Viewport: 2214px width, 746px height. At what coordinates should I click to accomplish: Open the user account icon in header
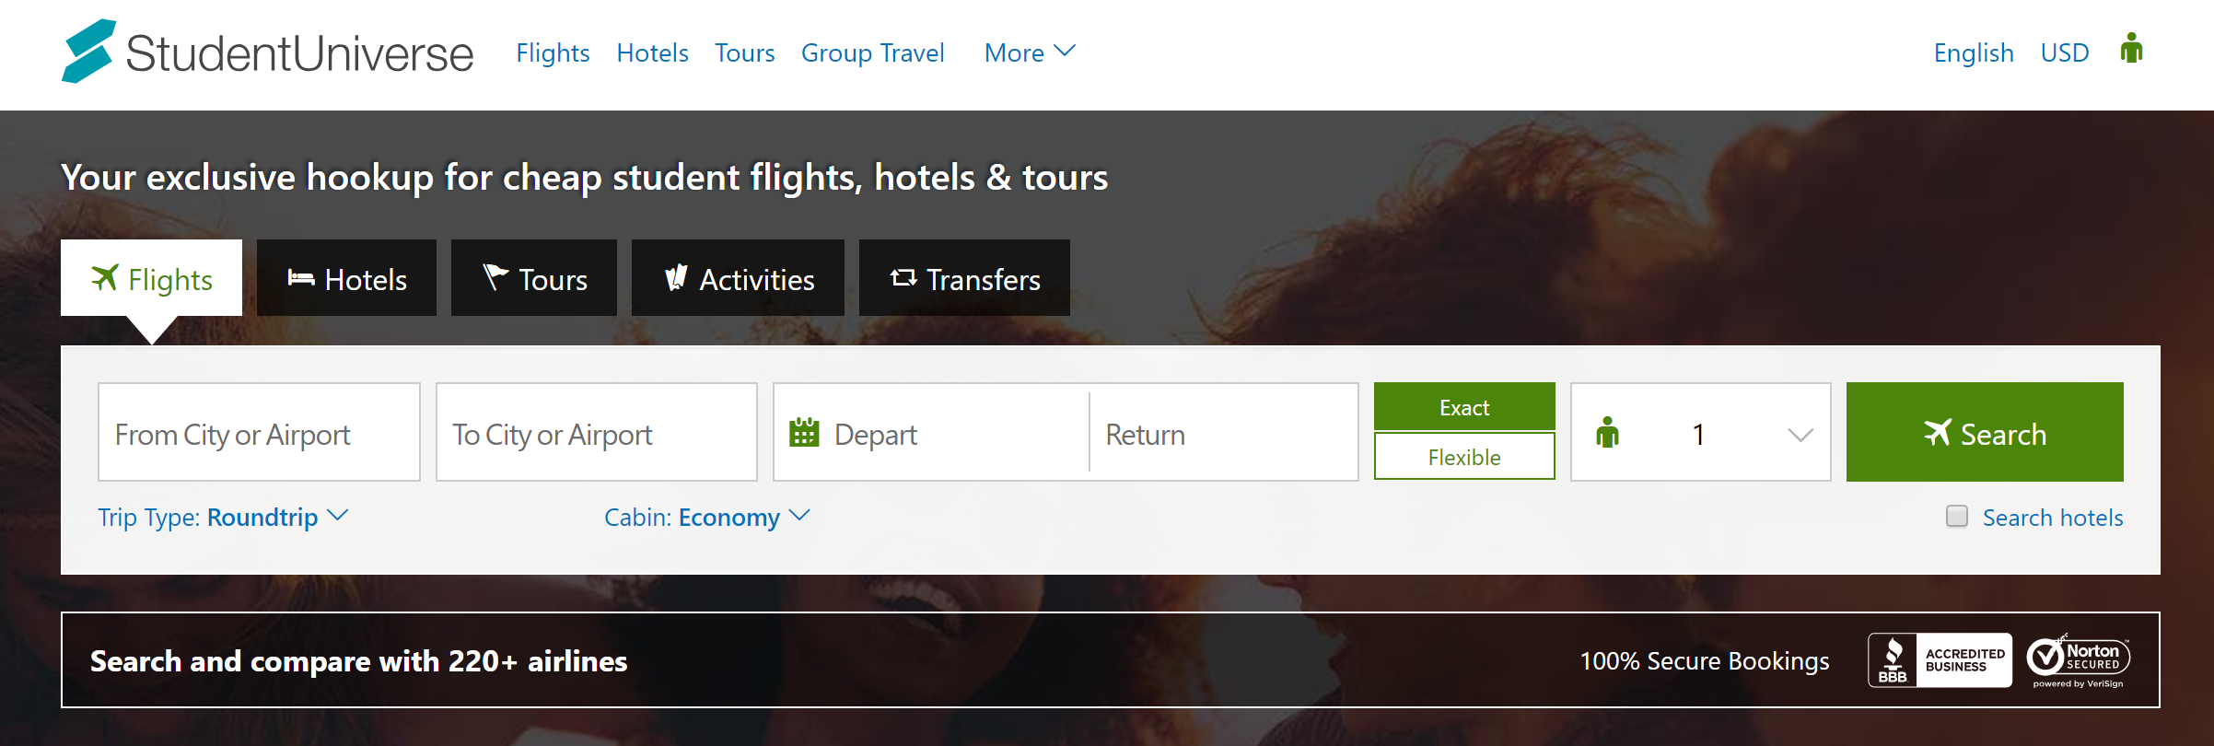[x=2131, y=49]
